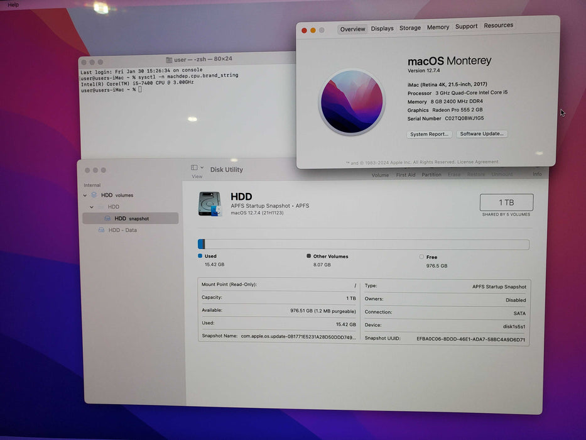The width and height of the screenshot is (586, 440).
Task: Close the About This Mac window
Action: pos(304,31)
